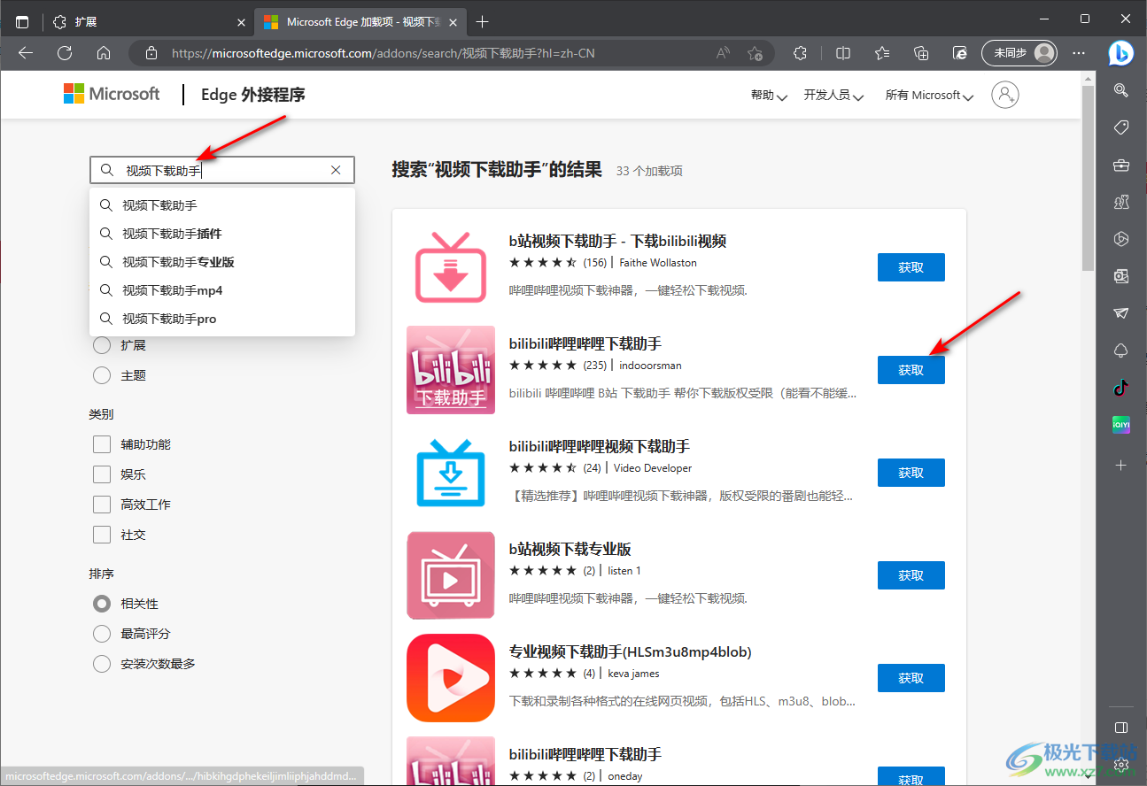Open Favorites list icon in toolbar
Screen dimensions: 1147x786
pyautogui.click(x=882, y=53)
